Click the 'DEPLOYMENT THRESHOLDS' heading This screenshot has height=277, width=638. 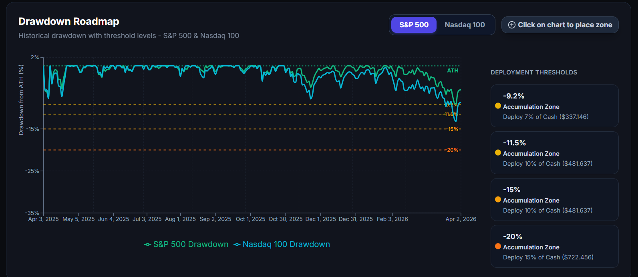pos(534,72)
